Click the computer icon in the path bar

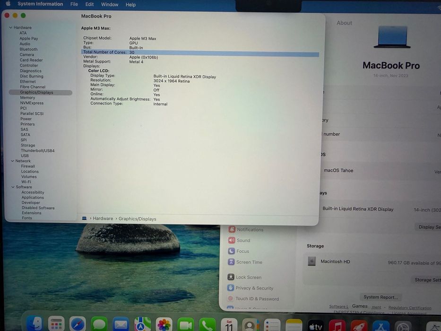pos(84,218)
